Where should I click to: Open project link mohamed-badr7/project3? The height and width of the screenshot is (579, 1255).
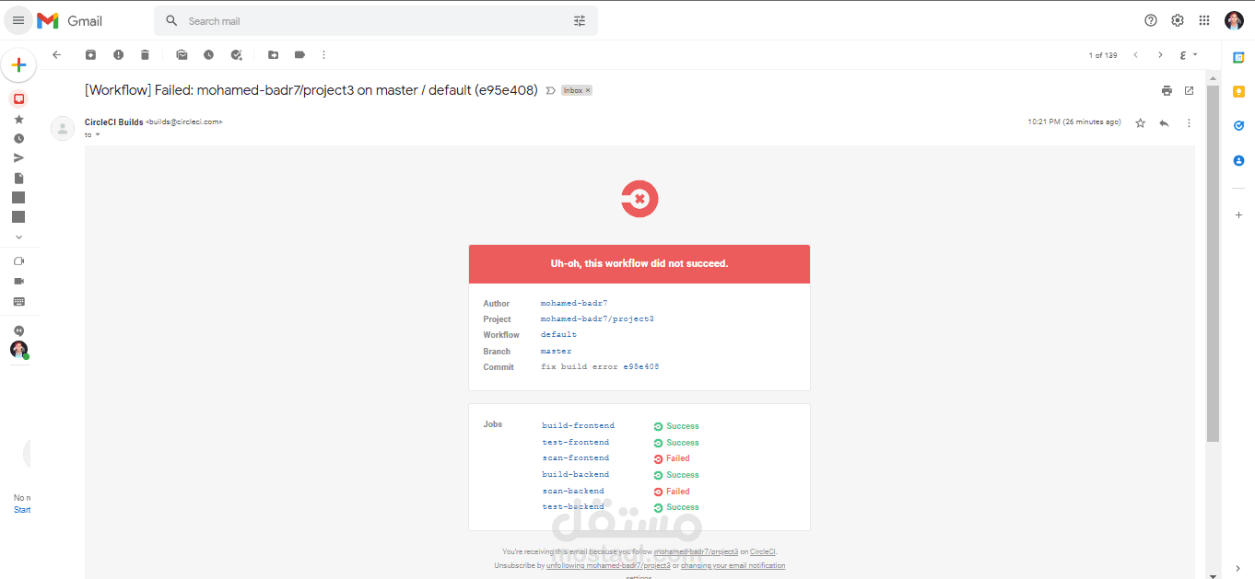(597, 318)
